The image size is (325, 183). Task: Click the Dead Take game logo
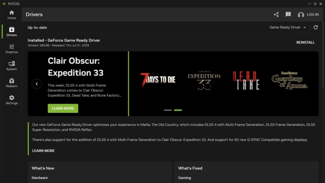pyautogui.click(x=246, y=80)
